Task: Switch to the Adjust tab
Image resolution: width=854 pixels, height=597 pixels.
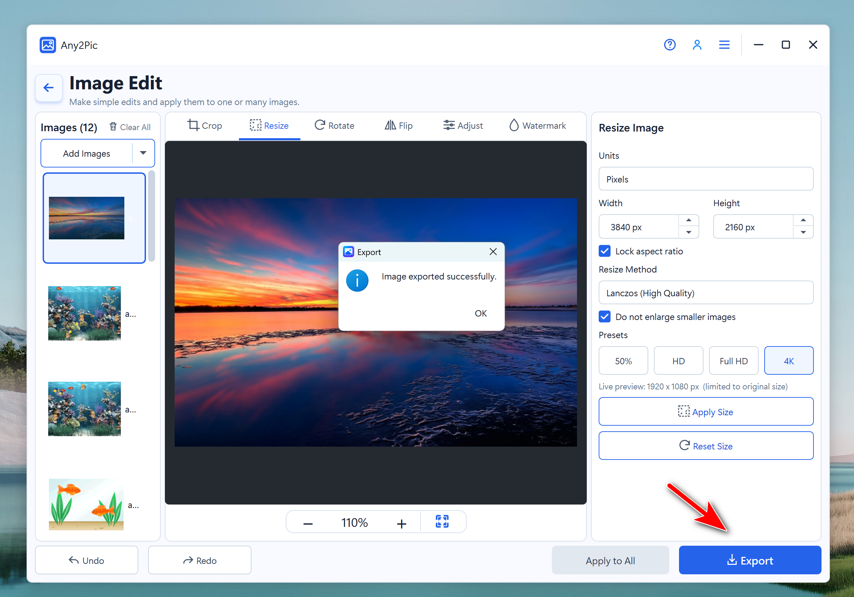Action: [x=463, y=126]
